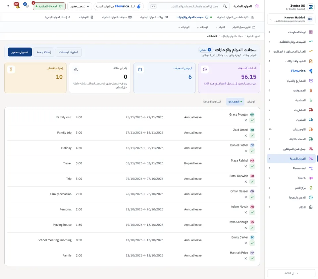This screenshot has width=318, height=279.
Task: Open the notifications bell with 277 badge
Action: pos(17,6)
